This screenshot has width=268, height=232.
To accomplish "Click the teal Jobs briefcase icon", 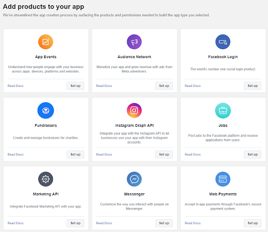I will (223, 111).
